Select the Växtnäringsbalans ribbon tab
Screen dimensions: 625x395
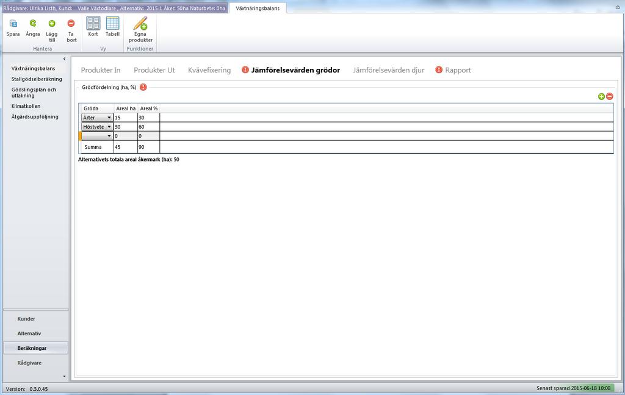(x=258, y=8)
